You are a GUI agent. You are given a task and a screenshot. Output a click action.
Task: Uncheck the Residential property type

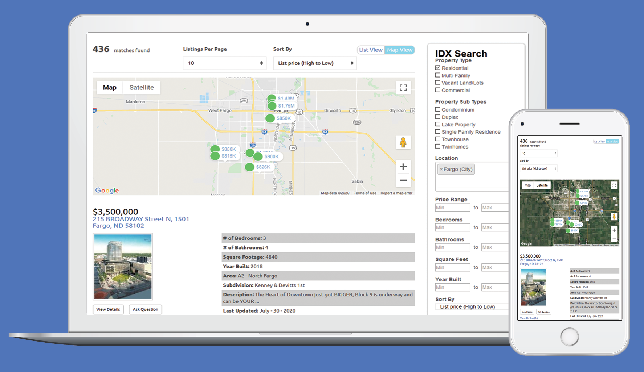tap(437, 68)
